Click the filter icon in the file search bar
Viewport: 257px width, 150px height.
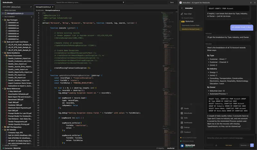pos(123,3)
